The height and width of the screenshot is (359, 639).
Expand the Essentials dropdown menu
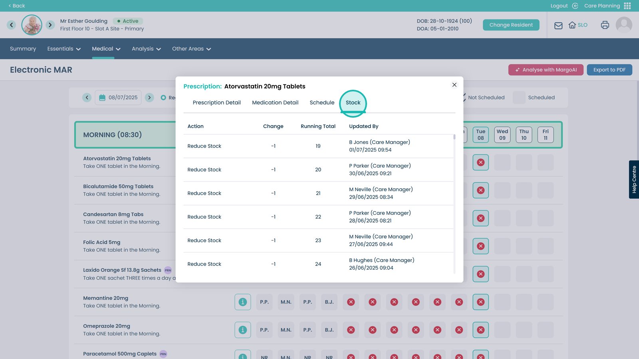(64, 49)
